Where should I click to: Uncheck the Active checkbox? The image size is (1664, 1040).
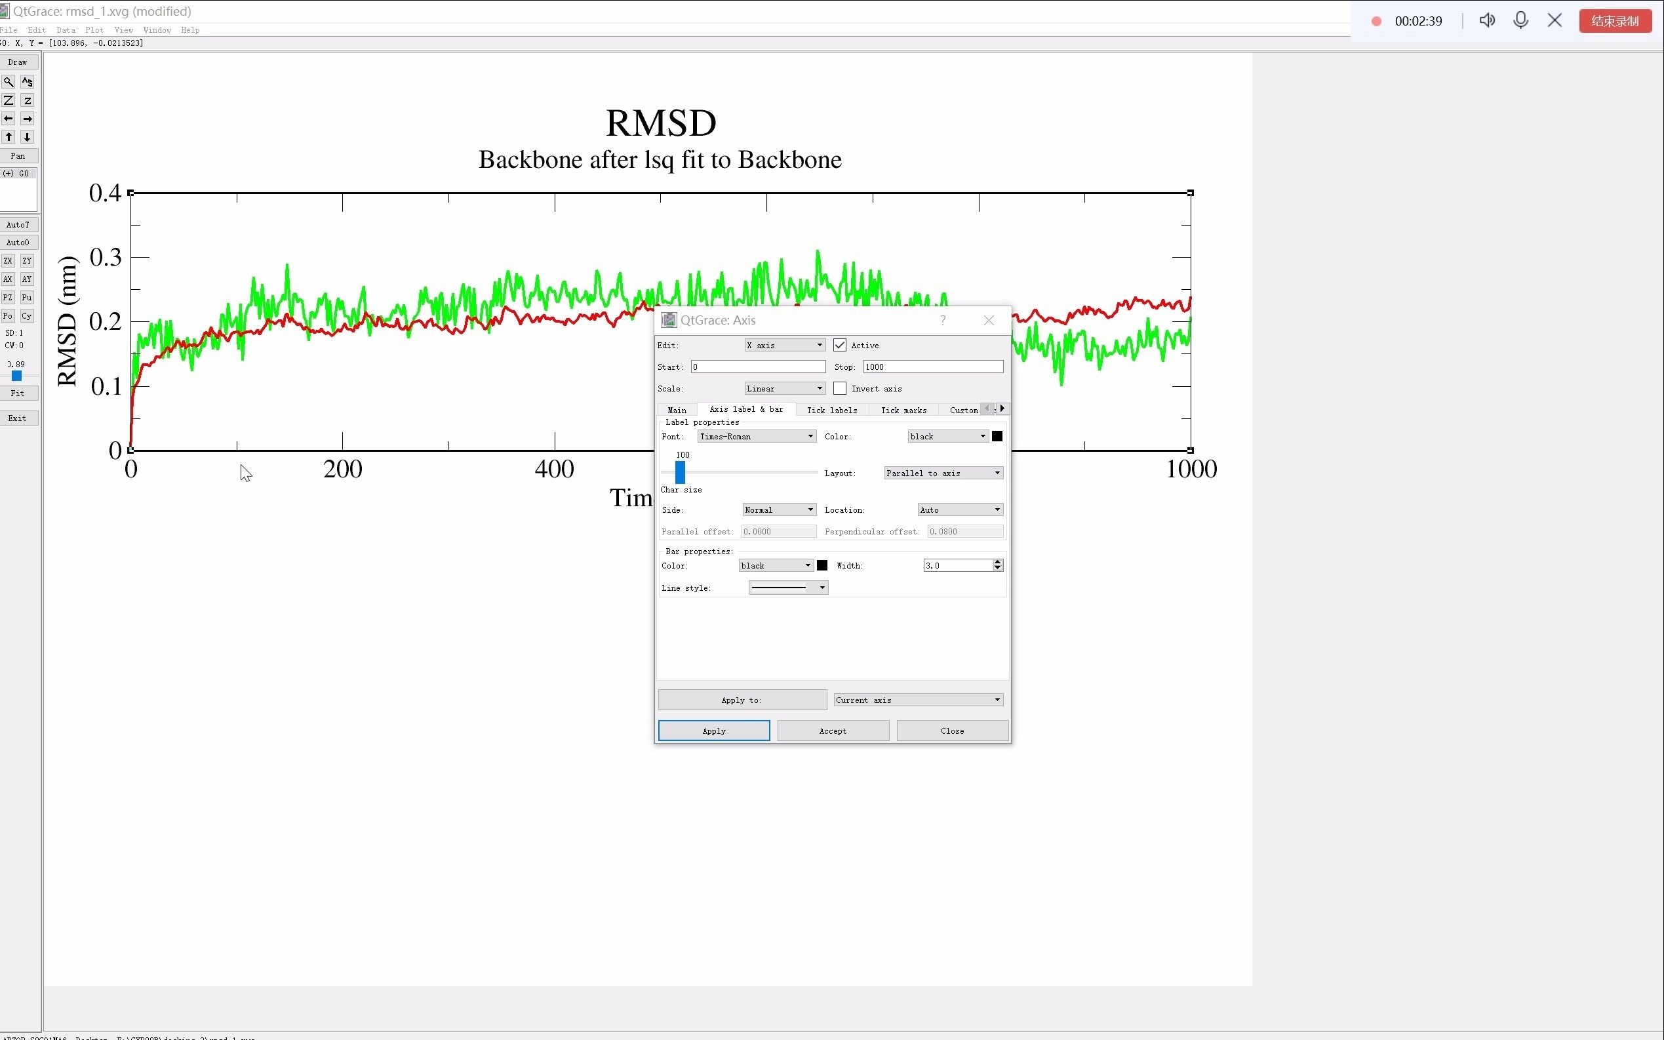tap(840, 346)
